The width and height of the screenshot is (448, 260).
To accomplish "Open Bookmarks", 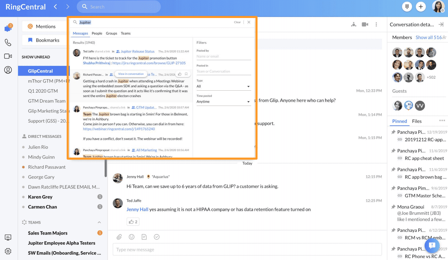I will coord(44,40).
